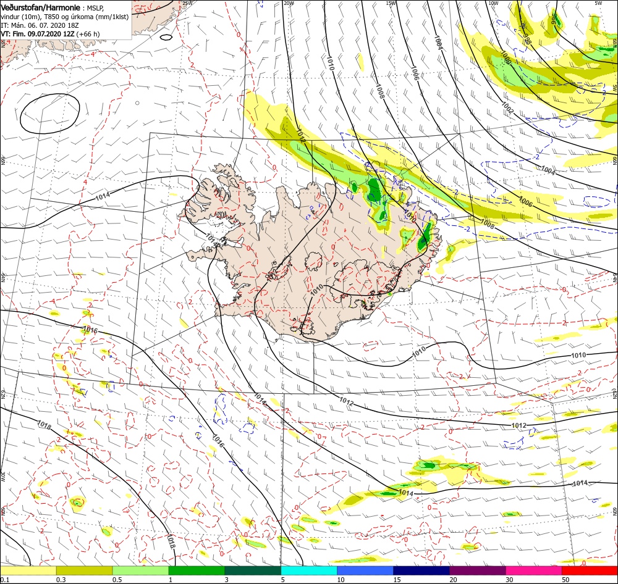This screenshot has height=584, width=618.
Task: Click the '15W' longitude label
Action: (x=391, y=3)
